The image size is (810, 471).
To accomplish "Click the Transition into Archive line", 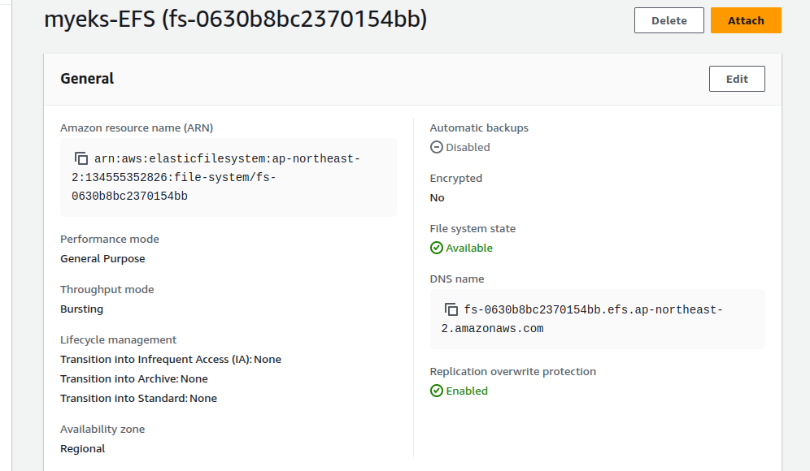I will (134, 378).
